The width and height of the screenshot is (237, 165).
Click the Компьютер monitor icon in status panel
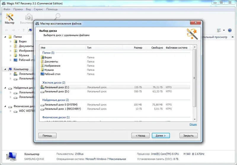coord(12,156)
